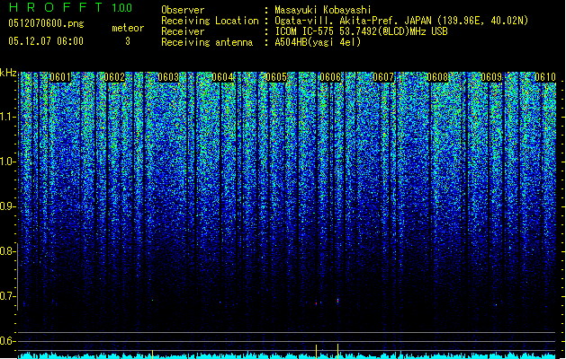Click the 0601 time marker
The height and width of the screenshot is (359, 566).
60,77
